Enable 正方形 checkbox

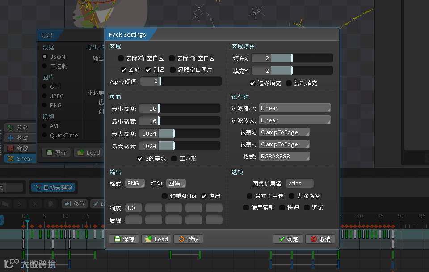[x=174, y=158]
